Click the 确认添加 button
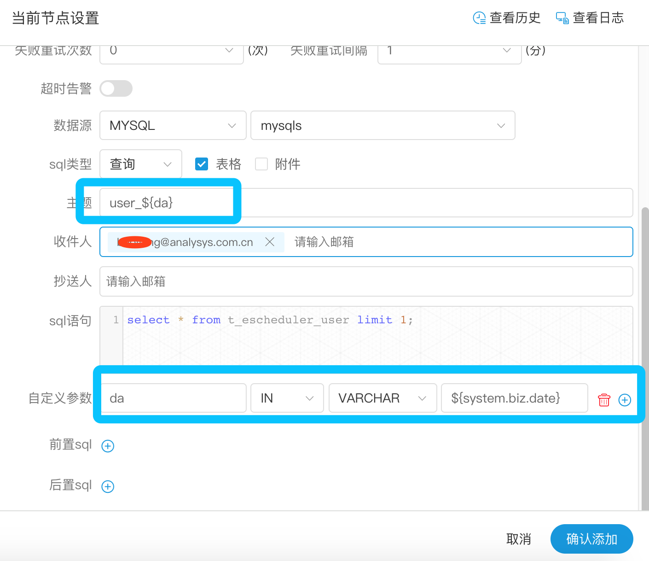Screen dimensions: 649x561 [x=592, y=539]
